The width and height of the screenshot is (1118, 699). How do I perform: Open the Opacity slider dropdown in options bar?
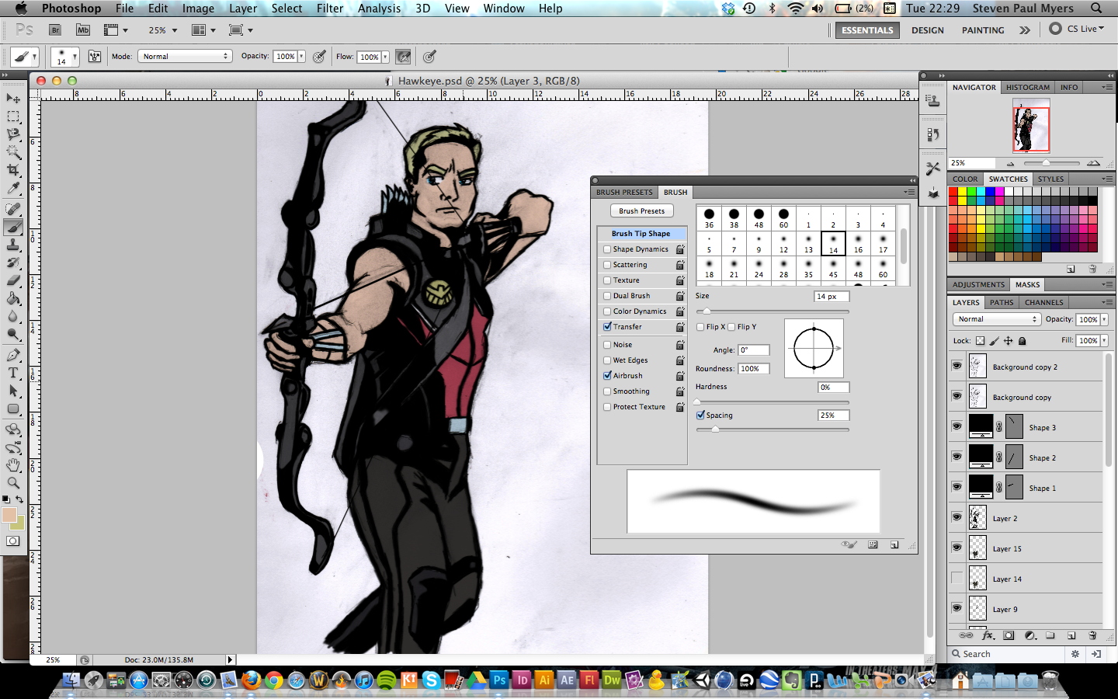point(301,57)
